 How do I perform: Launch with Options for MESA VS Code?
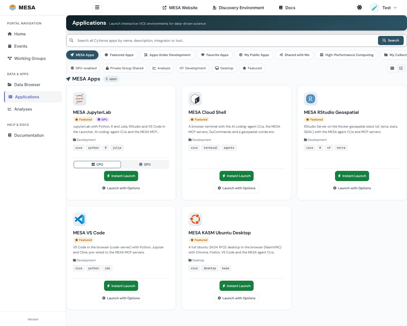pos(121,298)
